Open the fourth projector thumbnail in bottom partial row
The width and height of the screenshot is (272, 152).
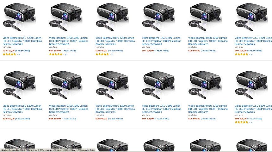click(x=159, y=145)
